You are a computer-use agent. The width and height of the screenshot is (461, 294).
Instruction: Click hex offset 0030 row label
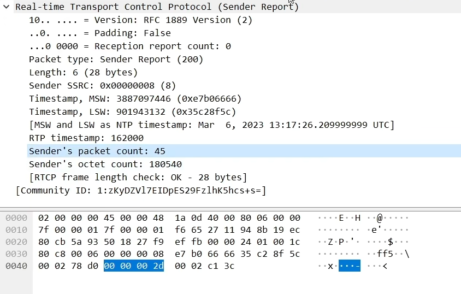tap(16, 254)
